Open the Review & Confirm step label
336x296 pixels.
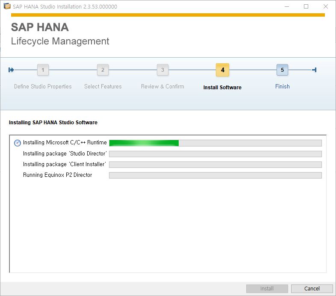tap(162, 87)
